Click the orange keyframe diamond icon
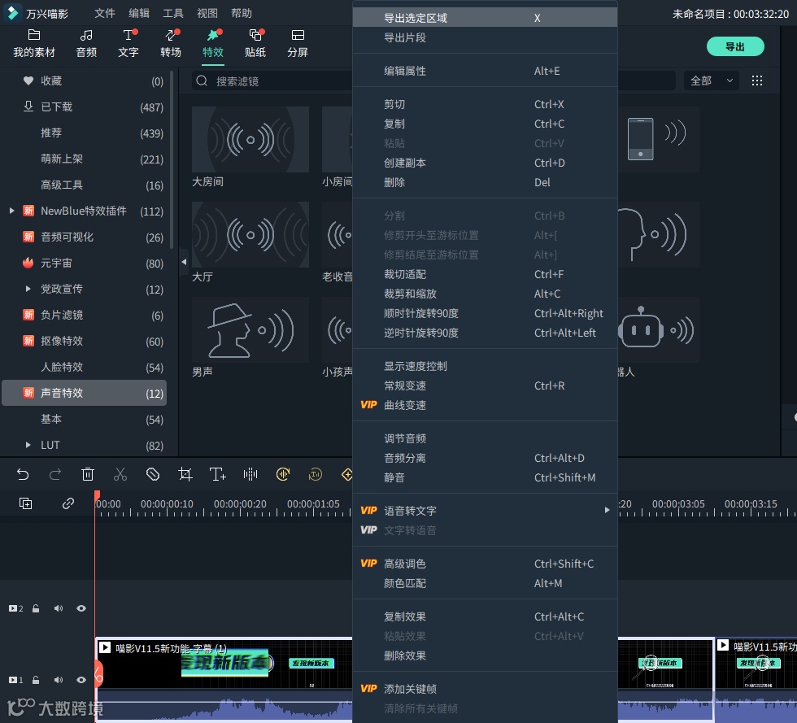 [347, 474]
